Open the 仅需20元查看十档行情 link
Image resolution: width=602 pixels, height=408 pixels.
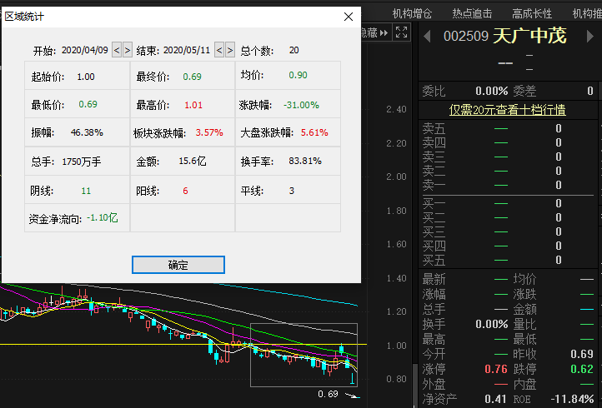(508, 110)
